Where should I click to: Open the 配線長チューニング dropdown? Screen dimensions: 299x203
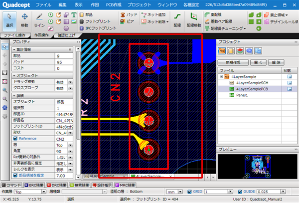pos(245,29)
